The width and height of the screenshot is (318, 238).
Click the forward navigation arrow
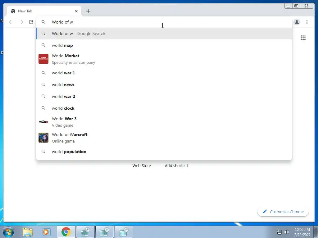click(x=21, y=22)
